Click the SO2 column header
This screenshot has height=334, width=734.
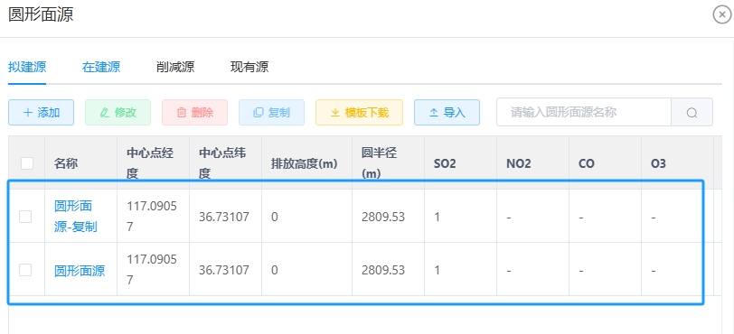445,163
